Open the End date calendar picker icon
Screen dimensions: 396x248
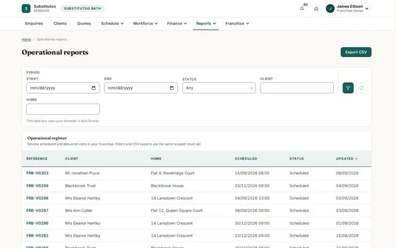pos(172,88)
